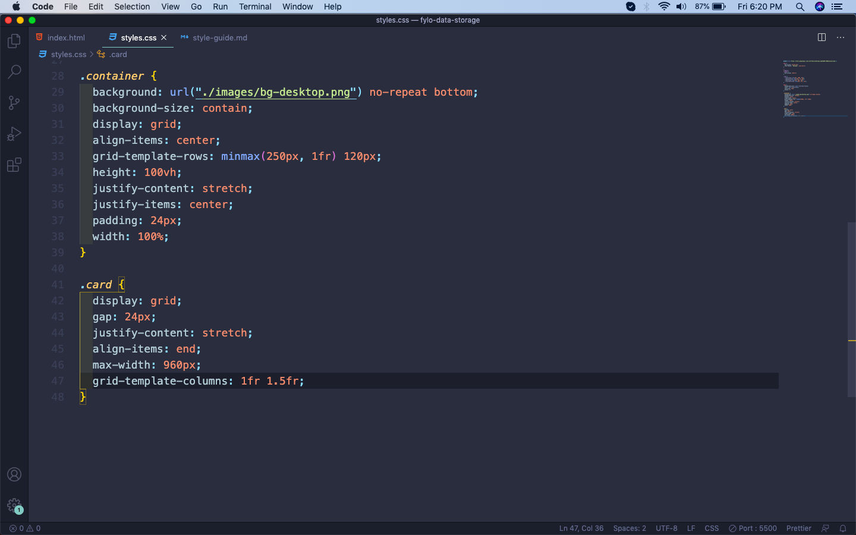Open Siri from the menu bar
Screen dimensions: 856x535
coord(820,7)
